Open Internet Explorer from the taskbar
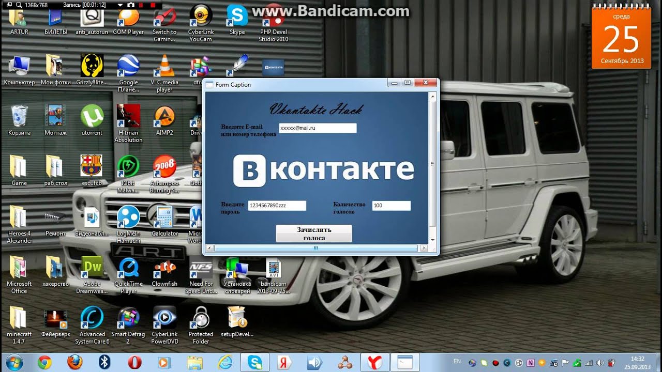This screenshot has width=662, height=372. (225, 362)
